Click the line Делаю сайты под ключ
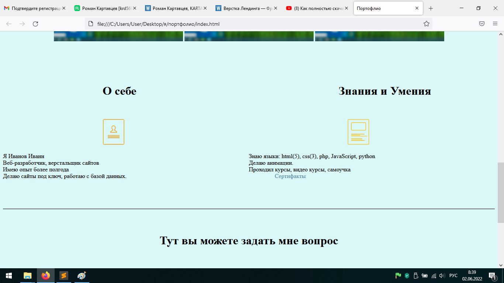Screen dimensions: 504x283 (65, 177)
